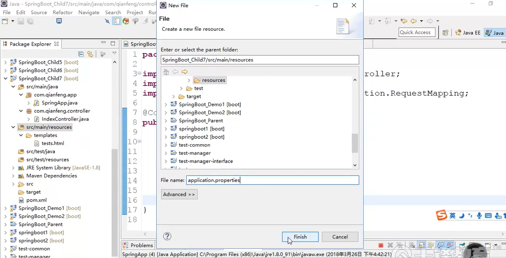Screen dimensions: 506x258
Task: Click the Open Perspective icon
Action: click(445, 32)
